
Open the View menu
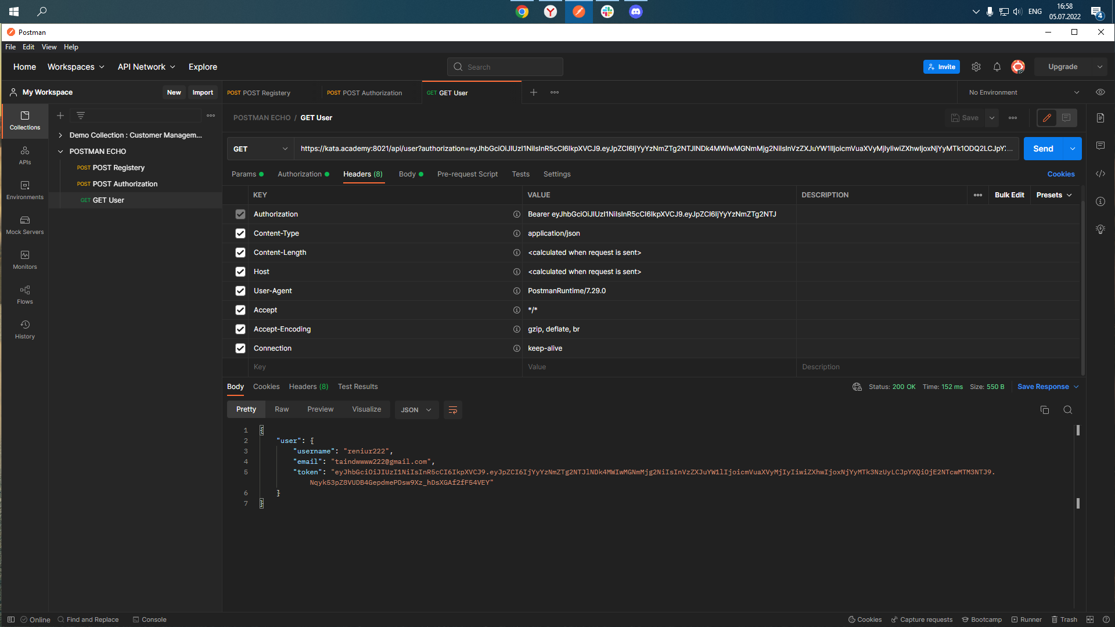[49, 47]
